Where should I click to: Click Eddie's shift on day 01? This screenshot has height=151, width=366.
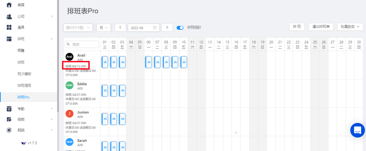tap(105, 91)
